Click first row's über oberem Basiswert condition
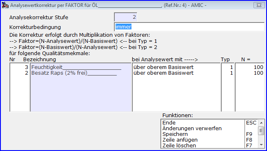This screenshot has height=151, width=267. (163, 67)
